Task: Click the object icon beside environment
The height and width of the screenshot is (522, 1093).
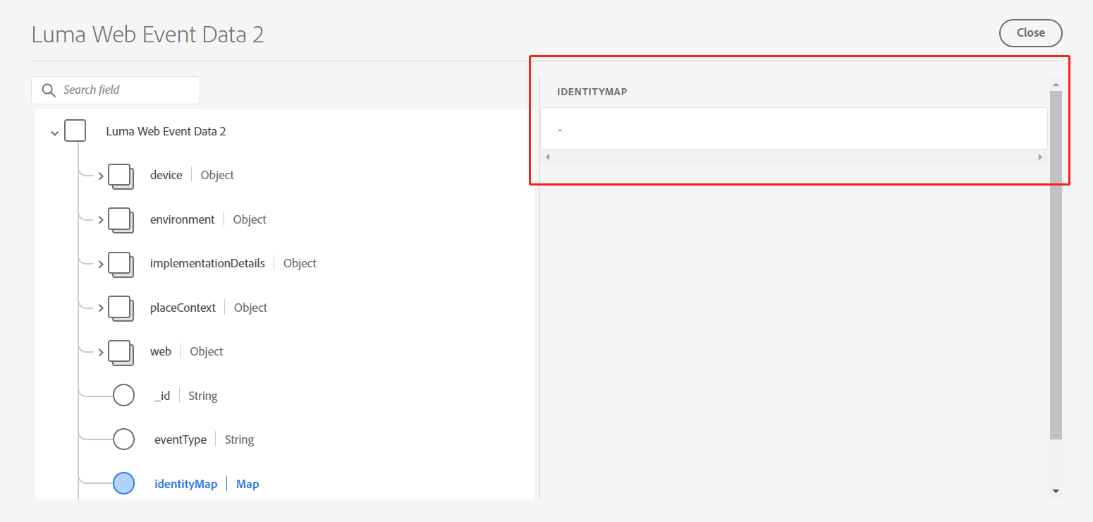Action: 121,220
